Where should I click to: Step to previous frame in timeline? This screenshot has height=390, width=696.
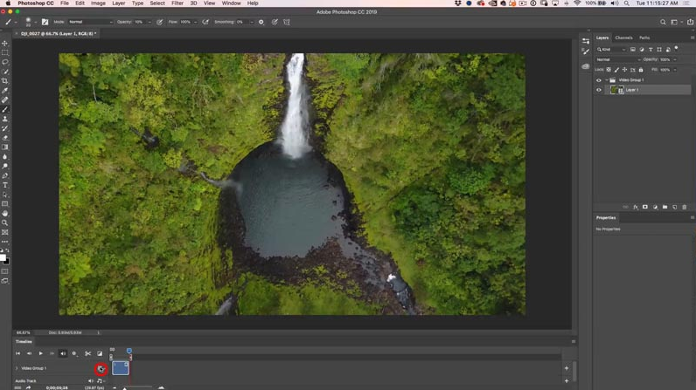[29, 353]
